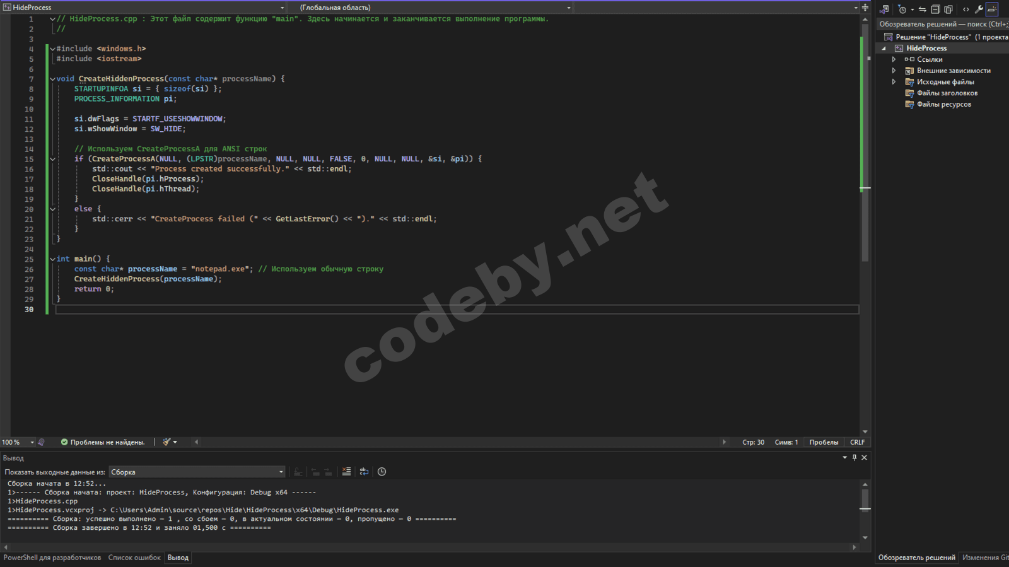Expand the 'Исходные файлы' folder node

point(894,82)
